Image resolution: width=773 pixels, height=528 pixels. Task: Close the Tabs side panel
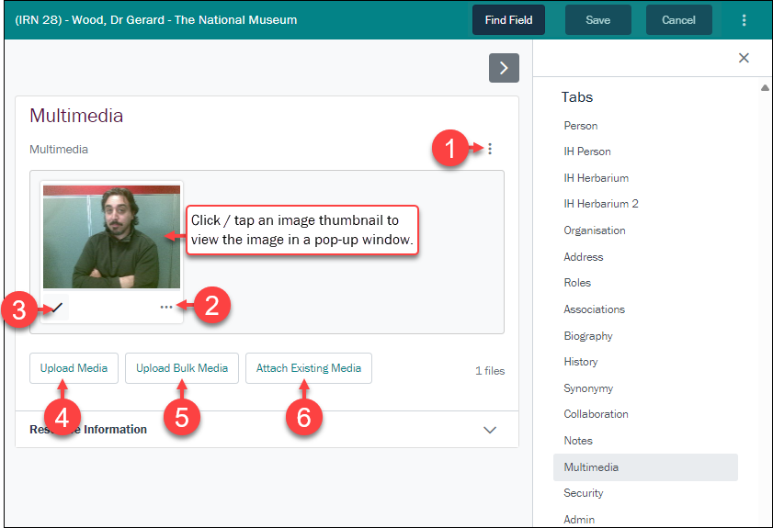(744, 58)
